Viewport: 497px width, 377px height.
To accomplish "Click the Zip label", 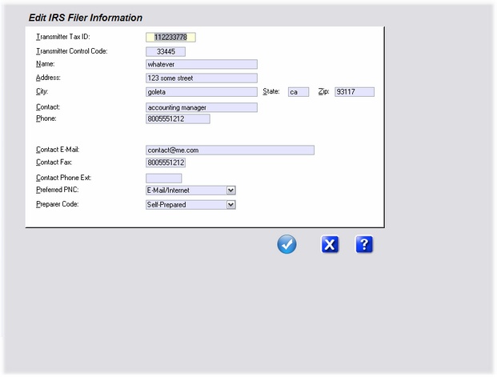I will click(323, 91).
